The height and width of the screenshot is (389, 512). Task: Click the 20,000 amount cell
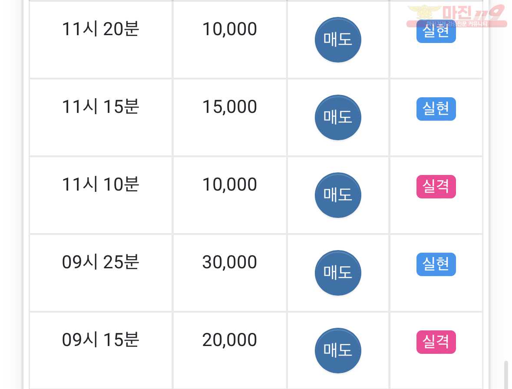230,351
